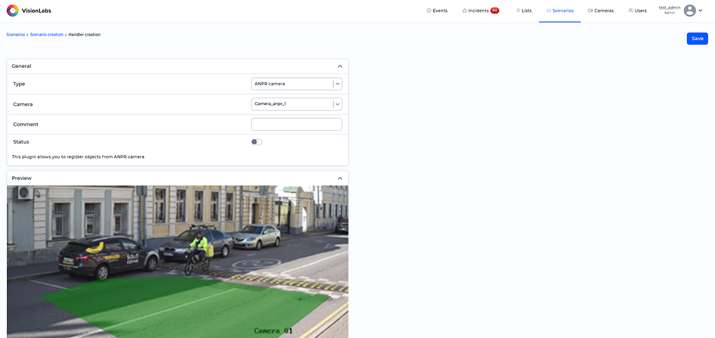Toggle the Status switch

tap(257, 142)
